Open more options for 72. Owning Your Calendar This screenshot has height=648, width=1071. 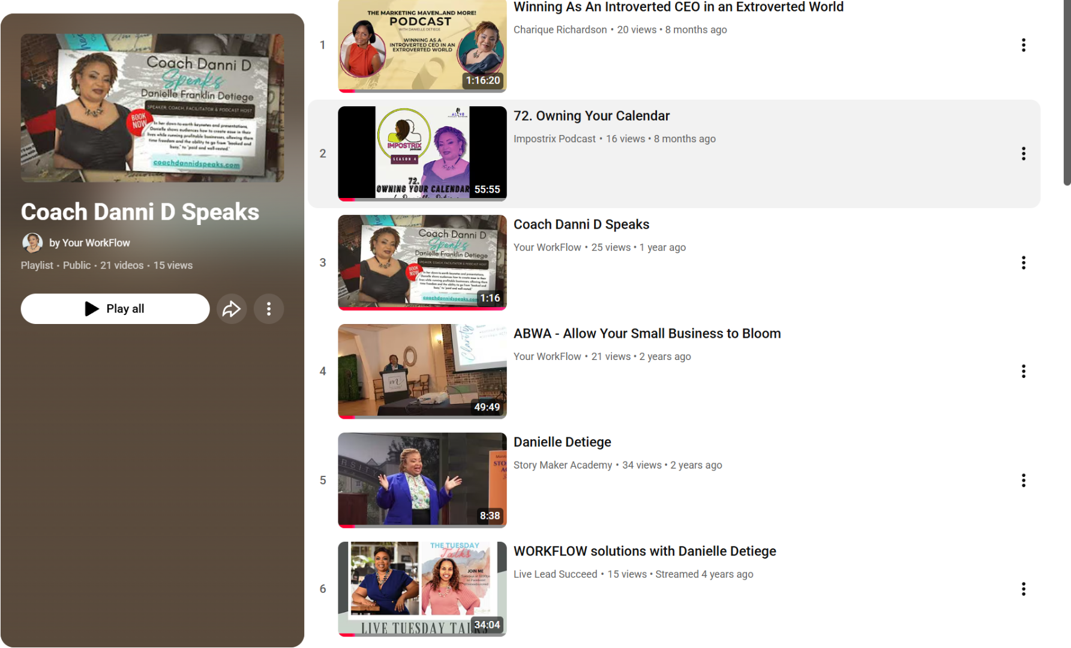point(1024,154)
